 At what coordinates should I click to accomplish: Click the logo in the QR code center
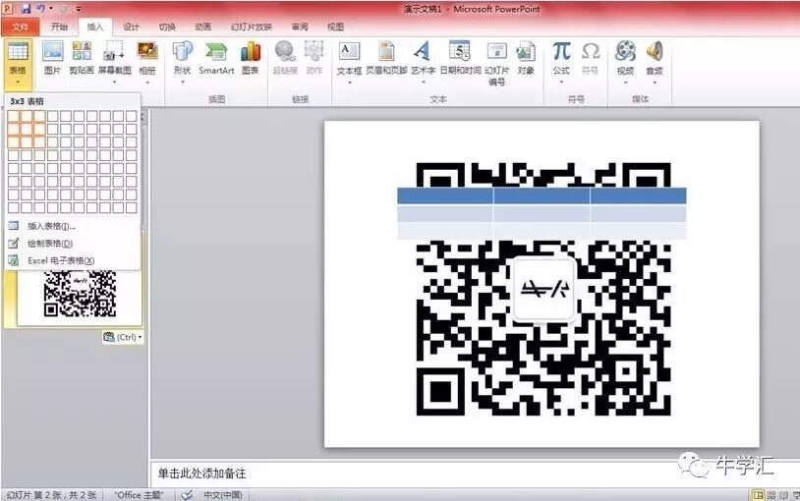(x=543, y=289)
